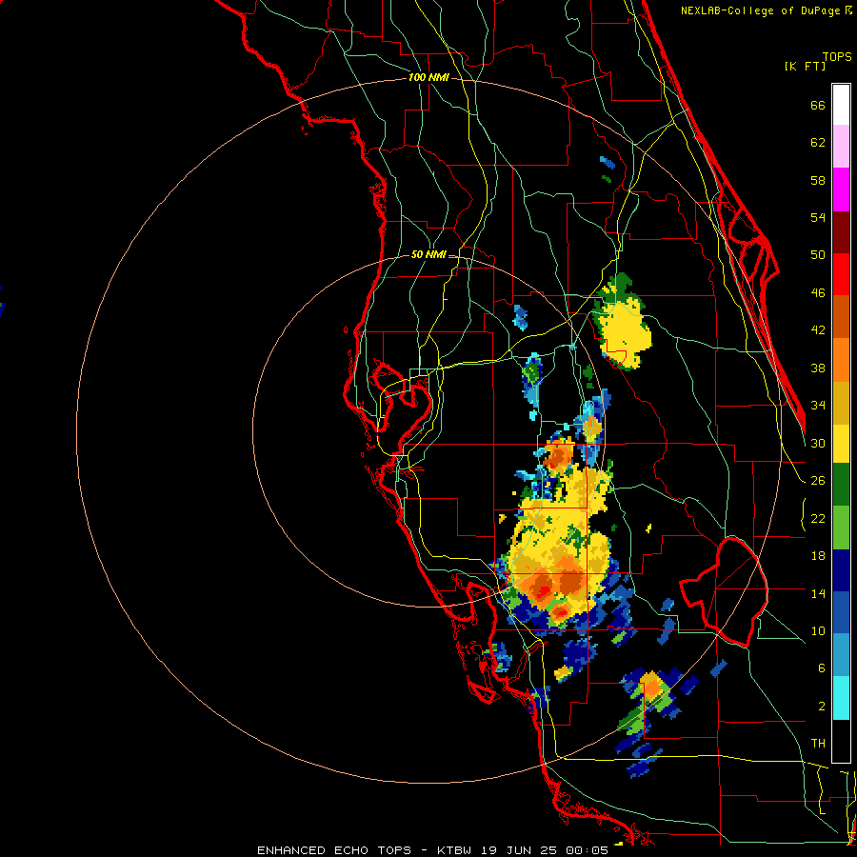
Task: Click the 50 legend value on the color scale
Action: pos(818,254)
